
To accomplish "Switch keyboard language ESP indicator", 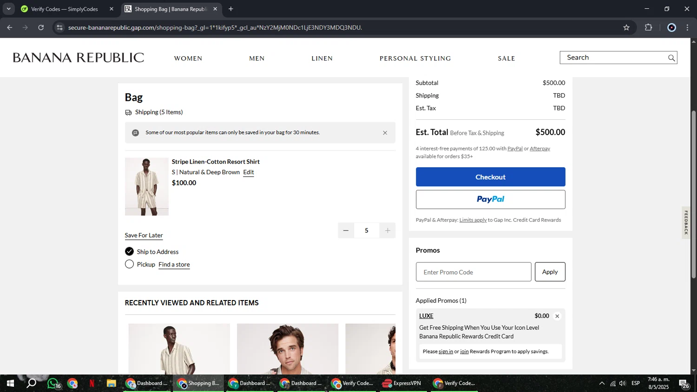I will pyautogui.click(x=636, y=384).
